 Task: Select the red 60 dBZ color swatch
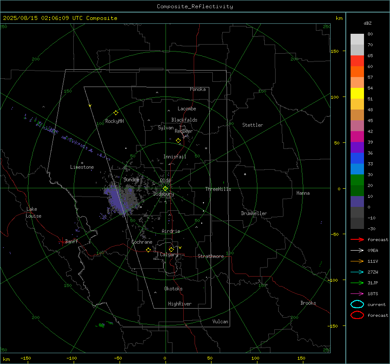(357, 61)
